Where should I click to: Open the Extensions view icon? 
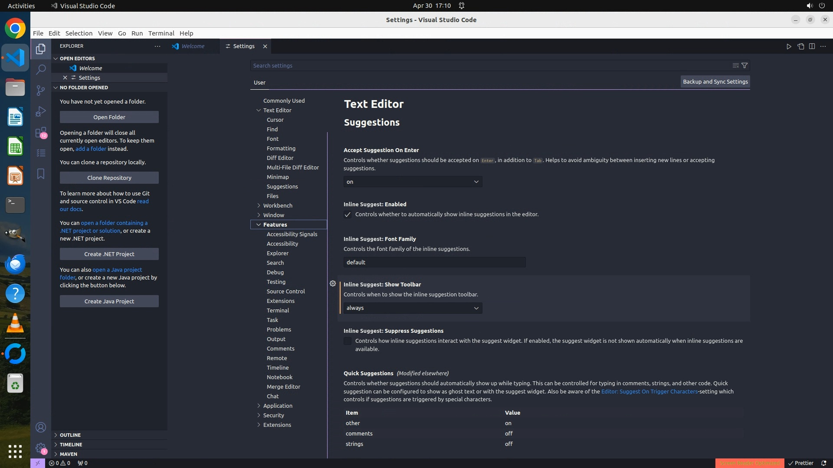(x=41, y=132)
